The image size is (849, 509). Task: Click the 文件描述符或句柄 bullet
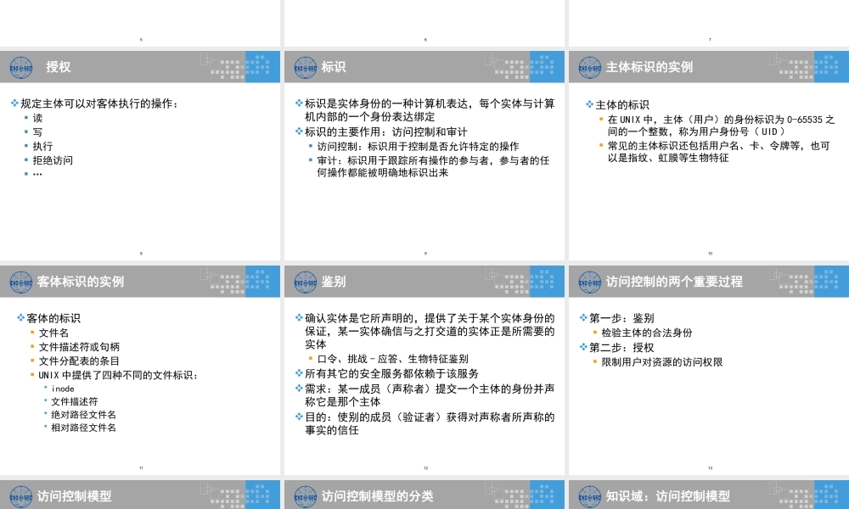pyautogui.click(x=79, y=347)
